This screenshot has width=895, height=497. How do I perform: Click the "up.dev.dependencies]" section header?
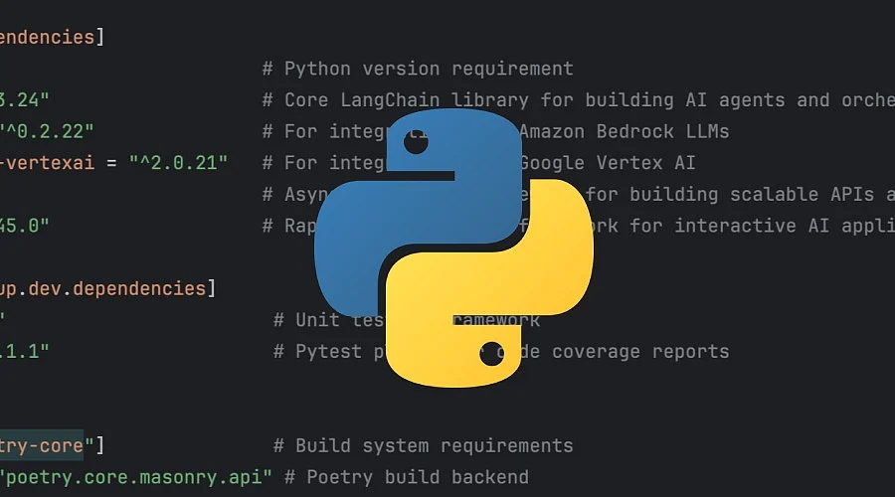click(x=107, y=288)
